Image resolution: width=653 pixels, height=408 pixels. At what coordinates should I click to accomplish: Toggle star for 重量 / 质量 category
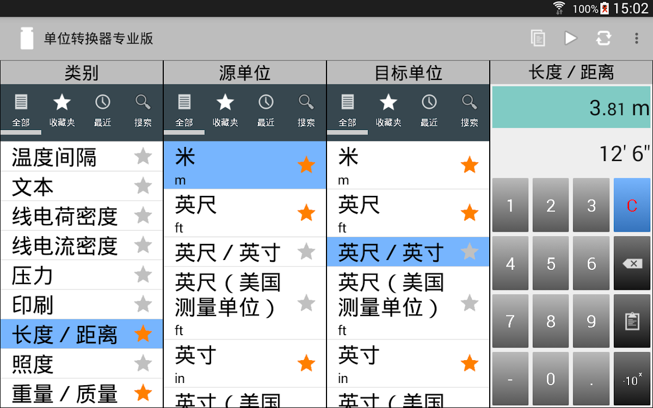(143, 392)
